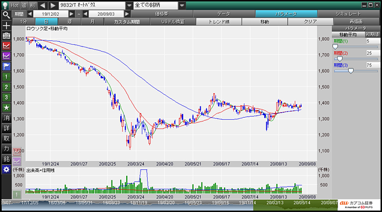Open the magnifier search icon
This screenshot has height=212, width=382.
click(6, 15)
